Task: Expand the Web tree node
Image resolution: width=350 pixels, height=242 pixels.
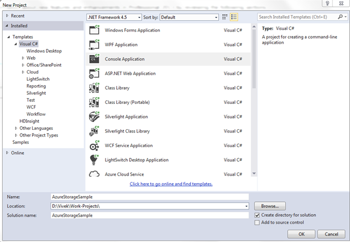Action: [23, 58]
